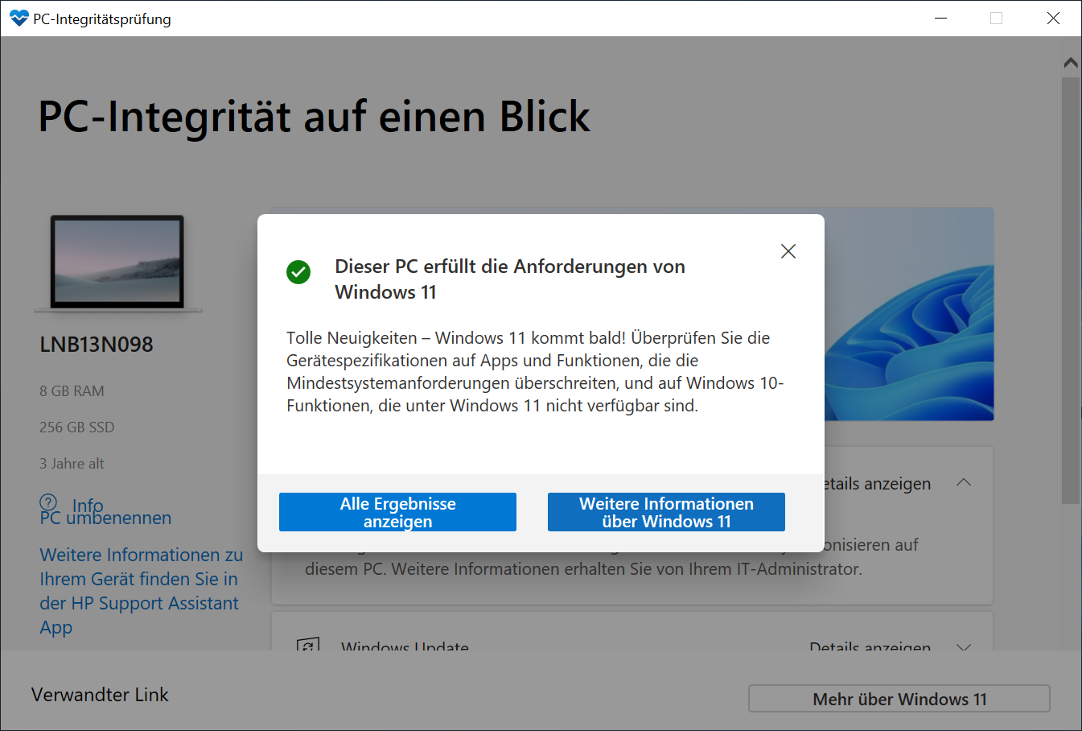This screenshot has width=1082, height=731.
Task: Click the green checkmark success icon
Action: pyautogui.click(x=298, y=272)
